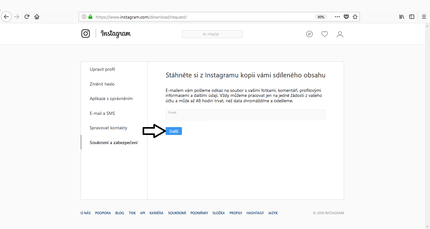Open activity feed heart icon
The image size is (430, 229).
(x=325, y=34)
